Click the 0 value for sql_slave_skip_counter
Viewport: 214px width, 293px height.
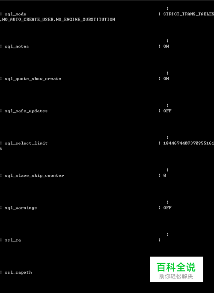pos(165,176)
